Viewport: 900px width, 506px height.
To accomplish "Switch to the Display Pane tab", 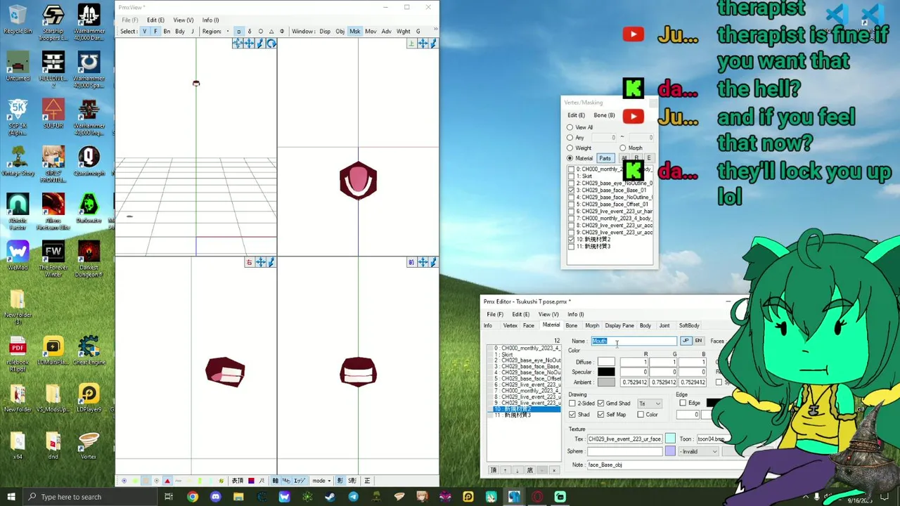I will click(619, 325).
